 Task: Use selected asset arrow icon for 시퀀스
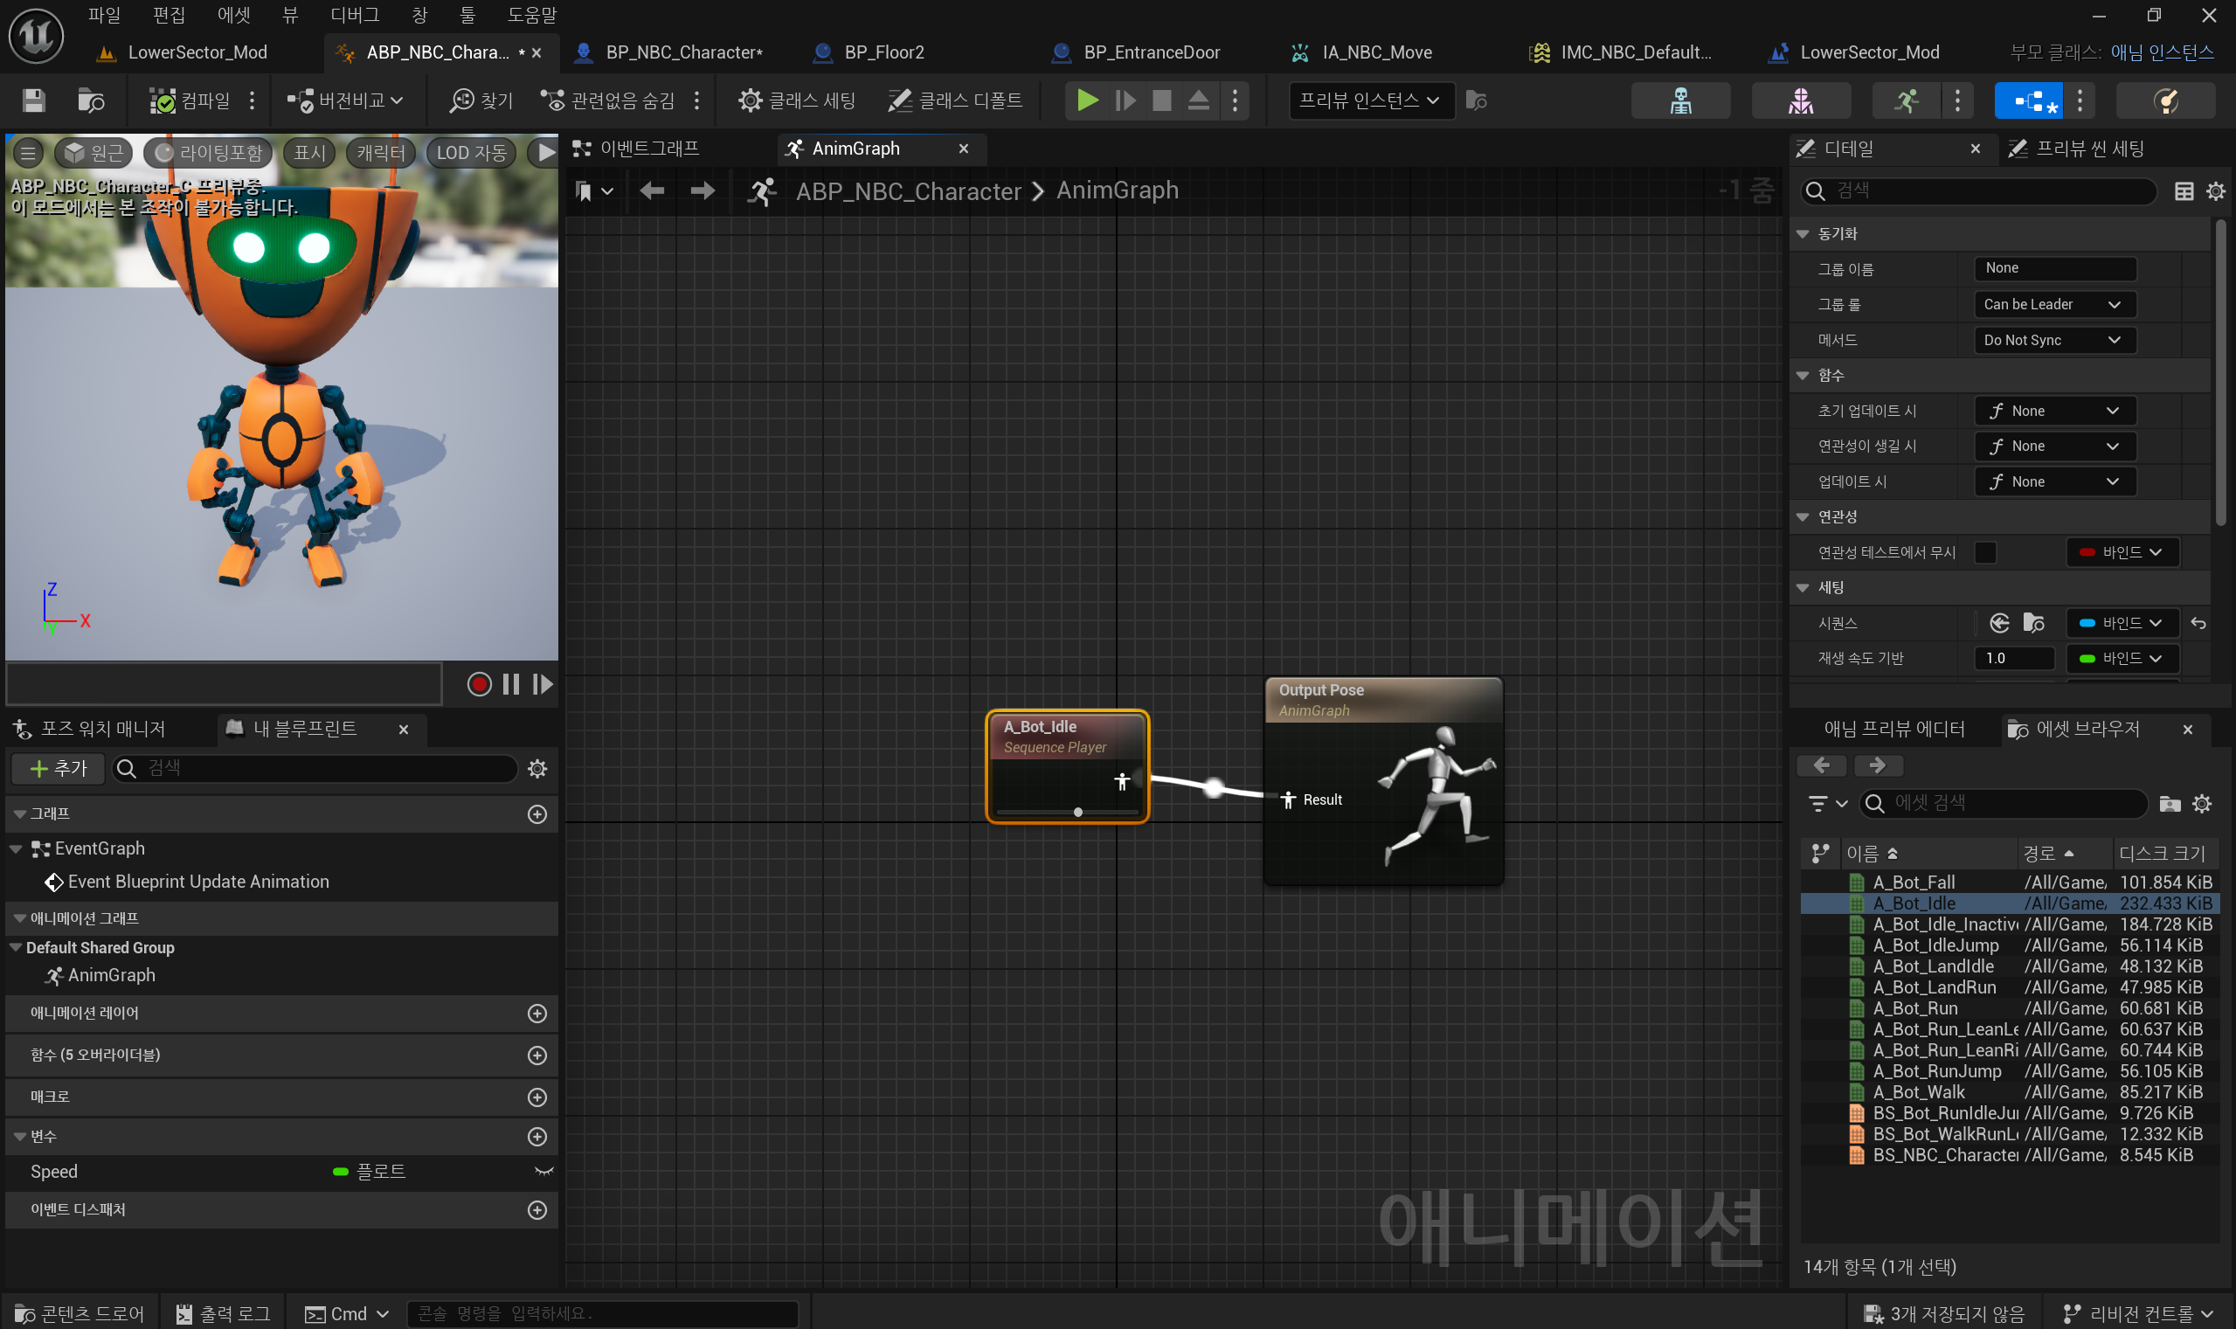(x=1999, y=623)
